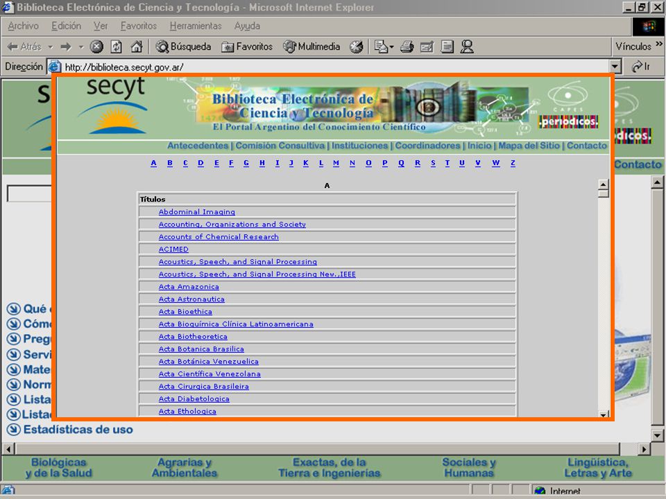
Task: Click the Discuss toolbar icon
Action: 447,46
